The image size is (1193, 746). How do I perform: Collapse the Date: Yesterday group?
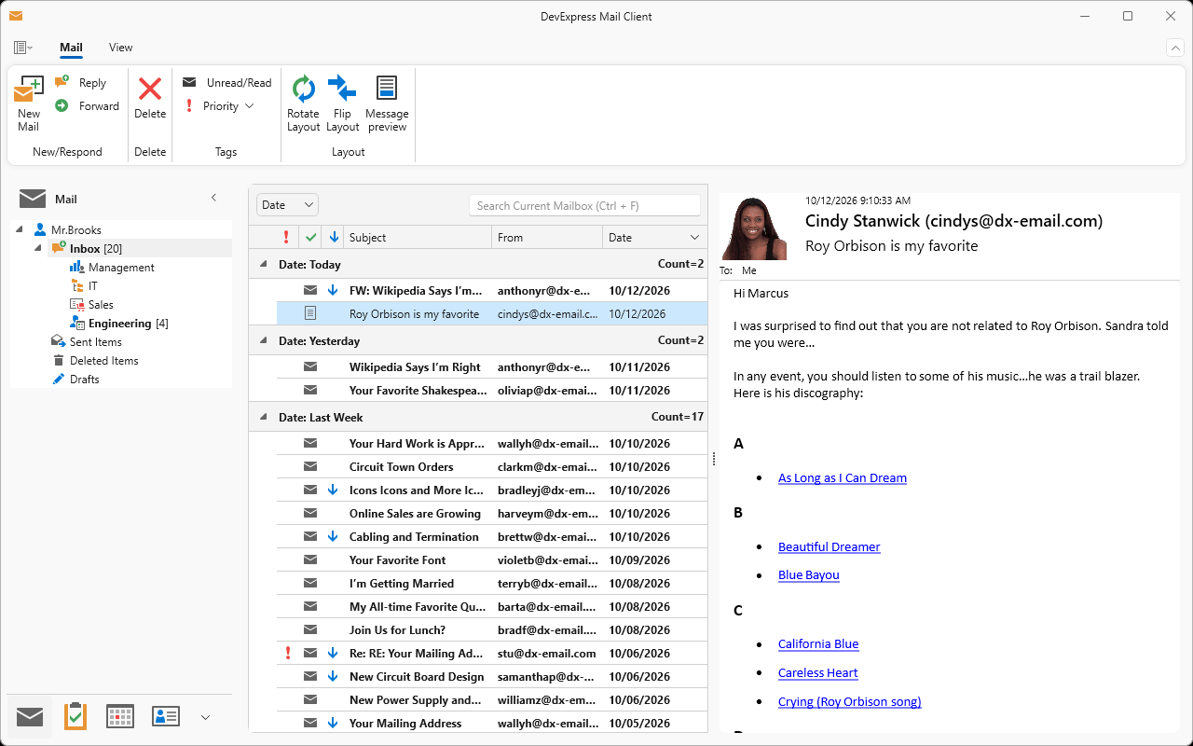coord(263,341)
